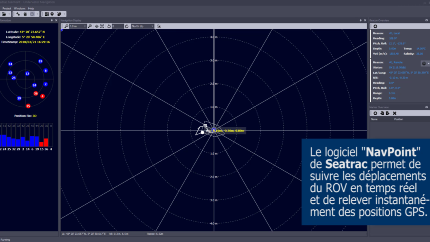This screenshot has width=430, height=242.
Task: Close the Information panel
Action: (56, 20)
